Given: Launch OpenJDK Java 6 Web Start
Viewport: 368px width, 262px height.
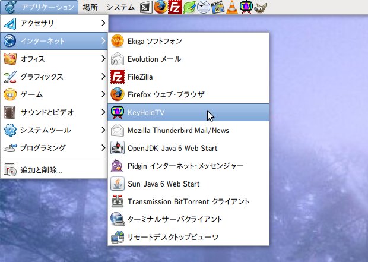Looking at the screenshot, I should [189, 148].
